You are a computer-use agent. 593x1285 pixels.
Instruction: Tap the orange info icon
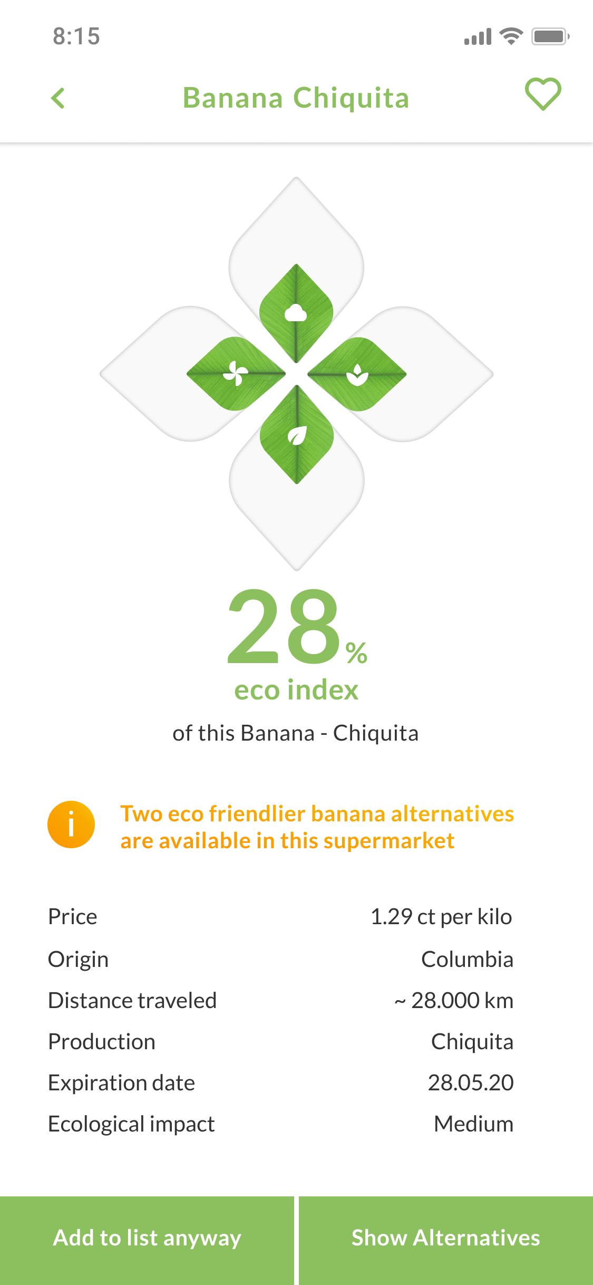point(71,824)
